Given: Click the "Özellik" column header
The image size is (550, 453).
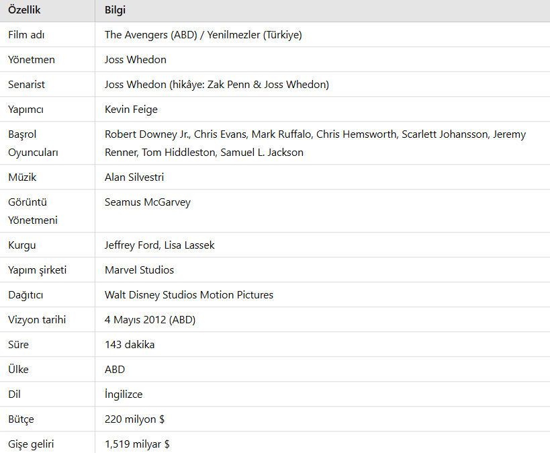Looking at the screenshot, I should point(26,10).
